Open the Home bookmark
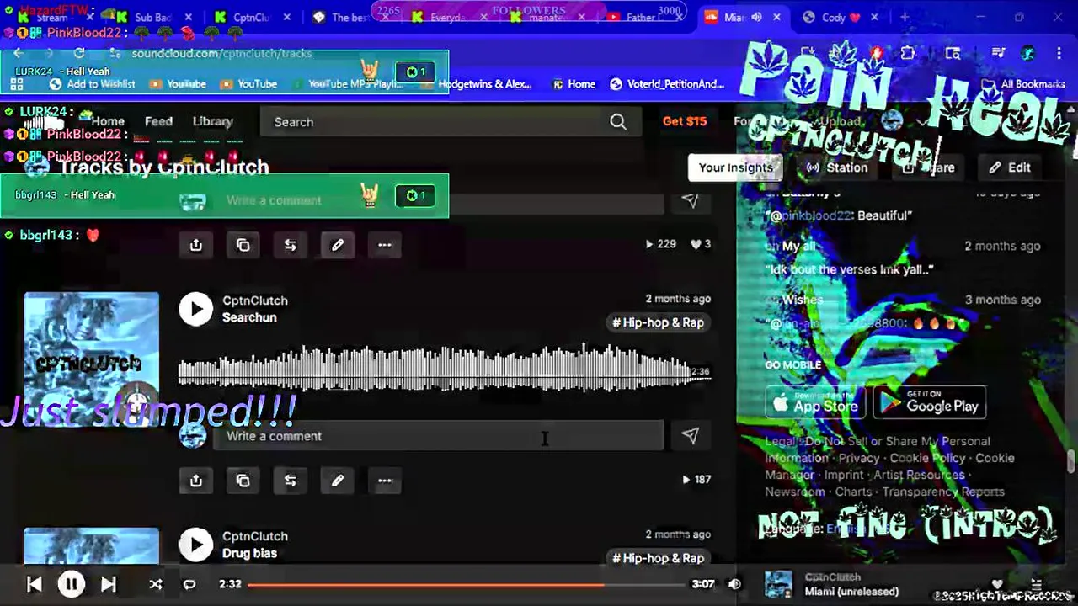 click(574, 84)
